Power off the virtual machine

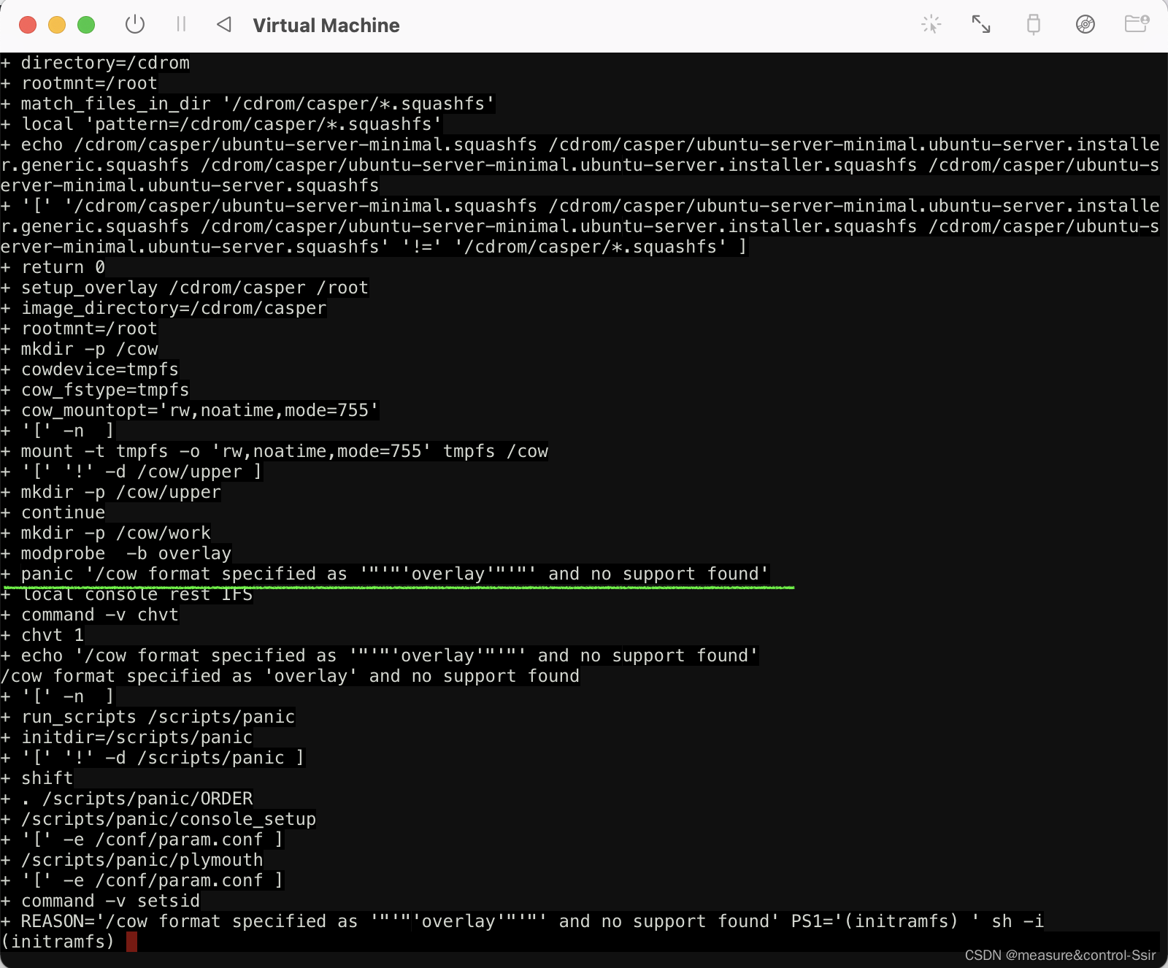135,24
